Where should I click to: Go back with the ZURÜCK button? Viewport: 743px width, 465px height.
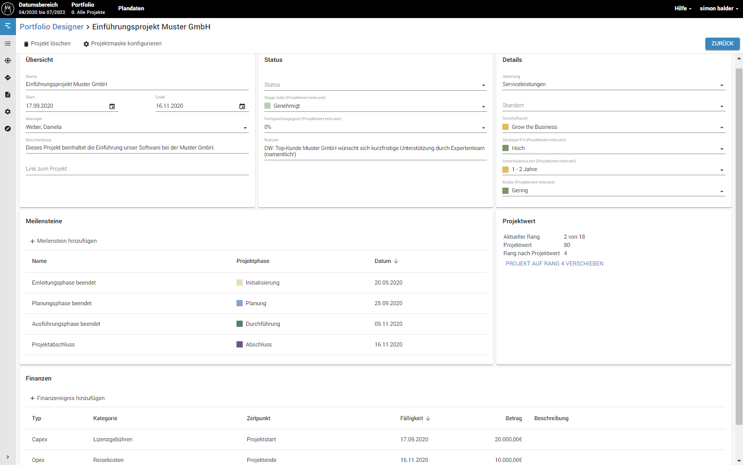click(722, 44)
